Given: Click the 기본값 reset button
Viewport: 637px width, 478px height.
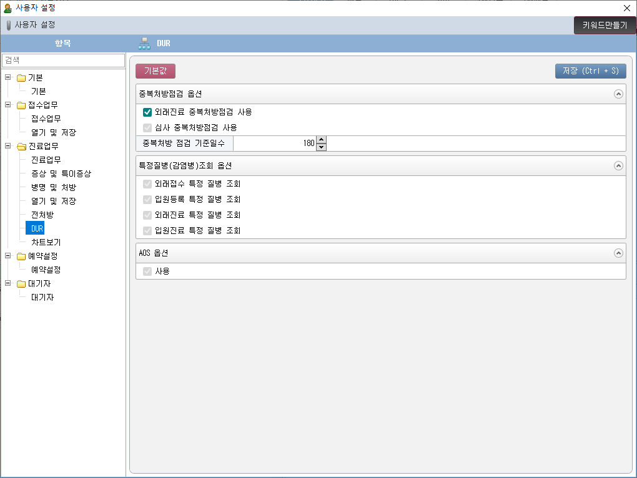Looking at the screenshot, I should tap(156, 71).
